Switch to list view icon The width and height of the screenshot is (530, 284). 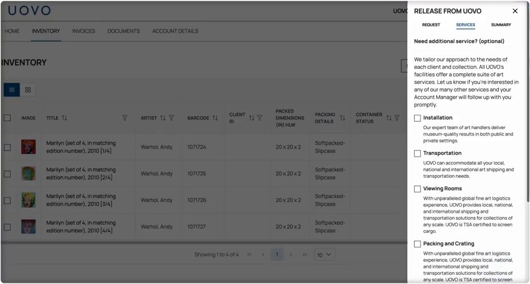click(12, 90)
